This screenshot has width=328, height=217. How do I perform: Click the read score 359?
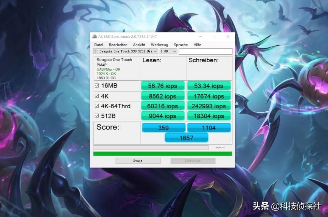[163, 128]
